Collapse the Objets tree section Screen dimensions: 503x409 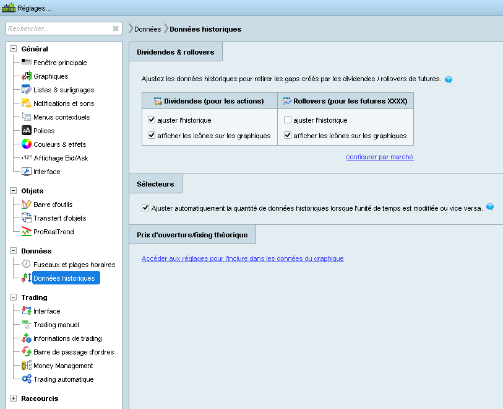pos(13,190)
